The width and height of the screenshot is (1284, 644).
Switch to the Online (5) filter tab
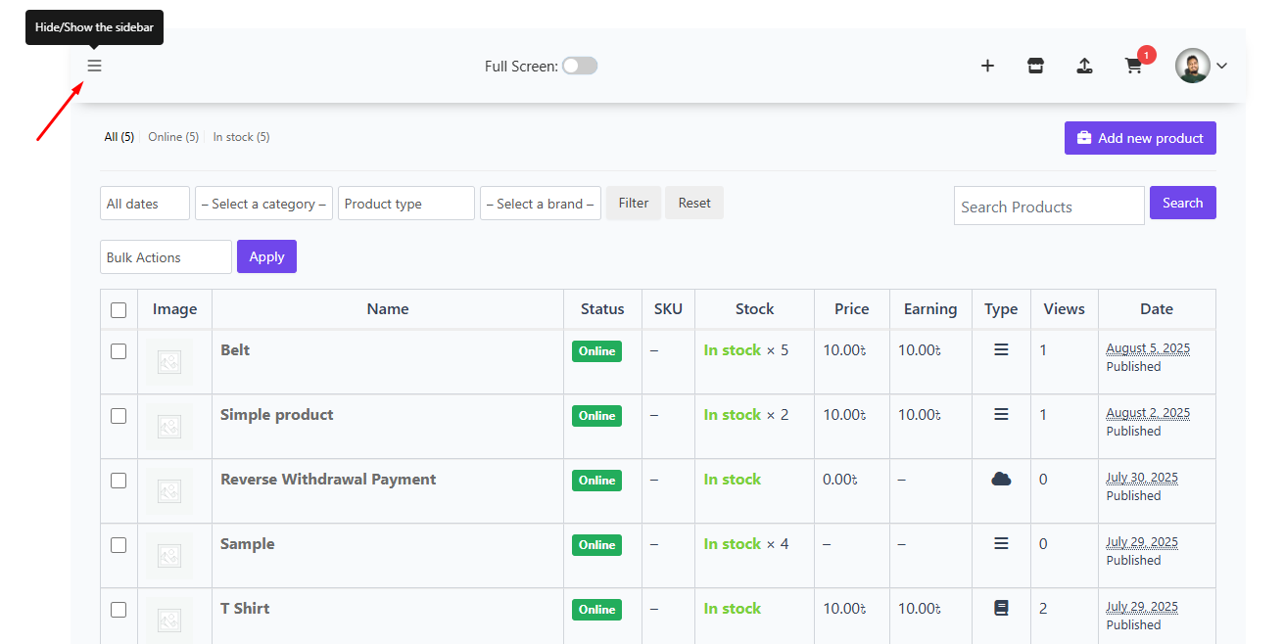[x=173, y=137]
